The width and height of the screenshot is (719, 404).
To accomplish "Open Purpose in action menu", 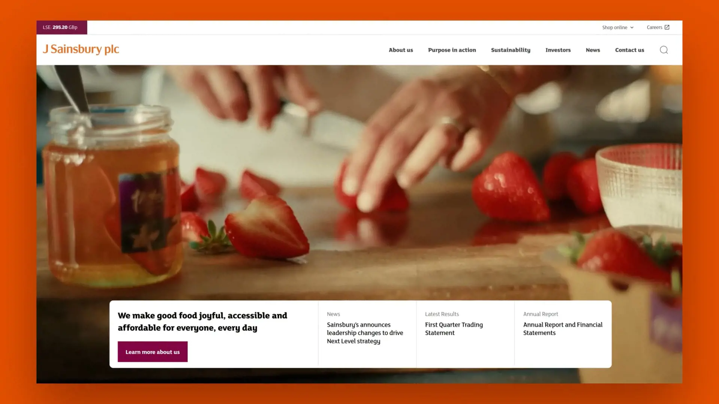I will [x=452, y=50].
